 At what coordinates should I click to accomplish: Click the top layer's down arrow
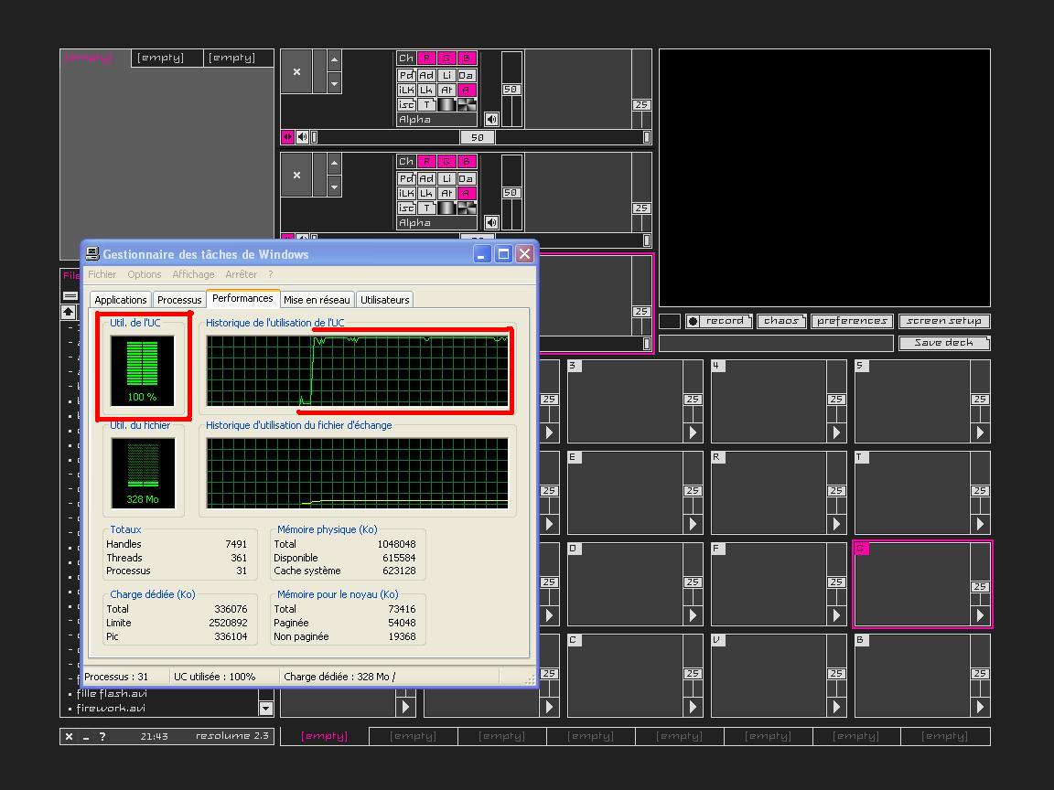pos(334,83)
